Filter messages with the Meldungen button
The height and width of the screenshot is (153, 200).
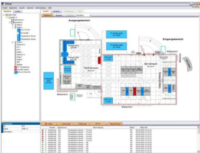coord(81,124)
